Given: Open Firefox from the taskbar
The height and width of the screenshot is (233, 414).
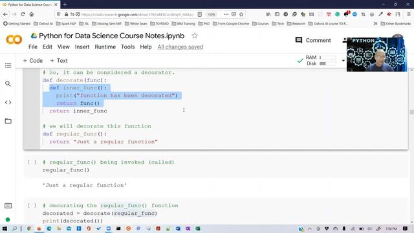Looking at the screenshot, I should click(39, 228).
